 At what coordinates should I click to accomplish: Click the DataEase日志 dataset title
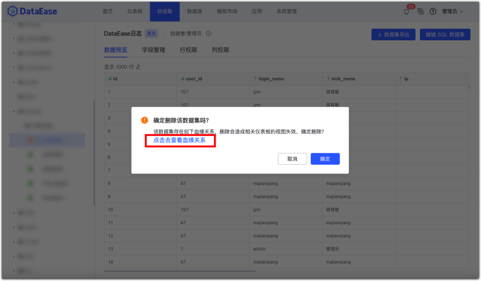[x=123, y=33]
